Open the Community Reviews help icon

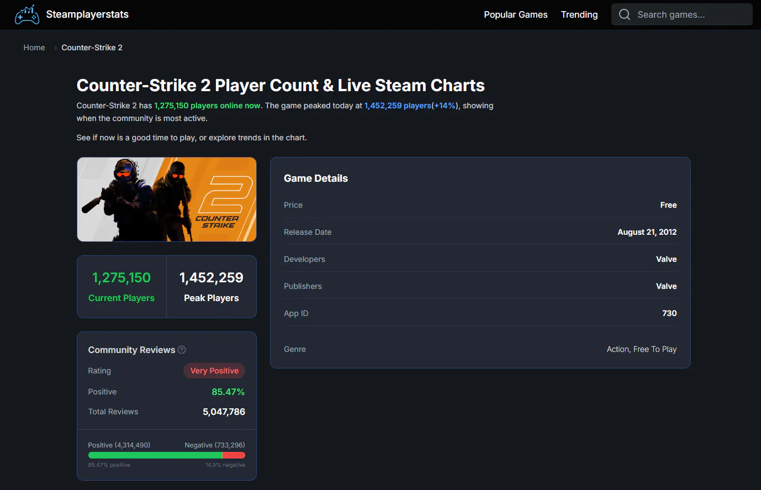182,350
